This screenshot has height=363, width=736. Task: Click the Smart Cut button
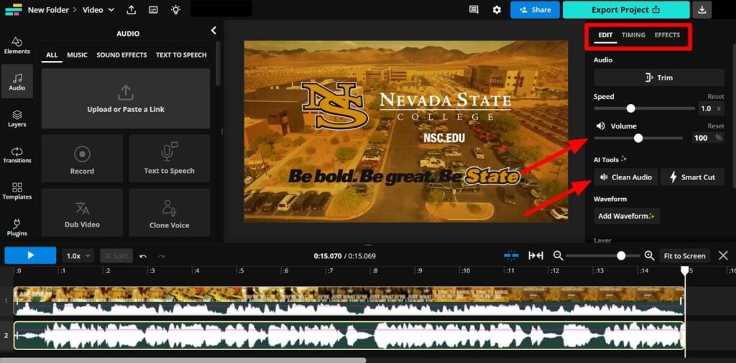point(692,177)
